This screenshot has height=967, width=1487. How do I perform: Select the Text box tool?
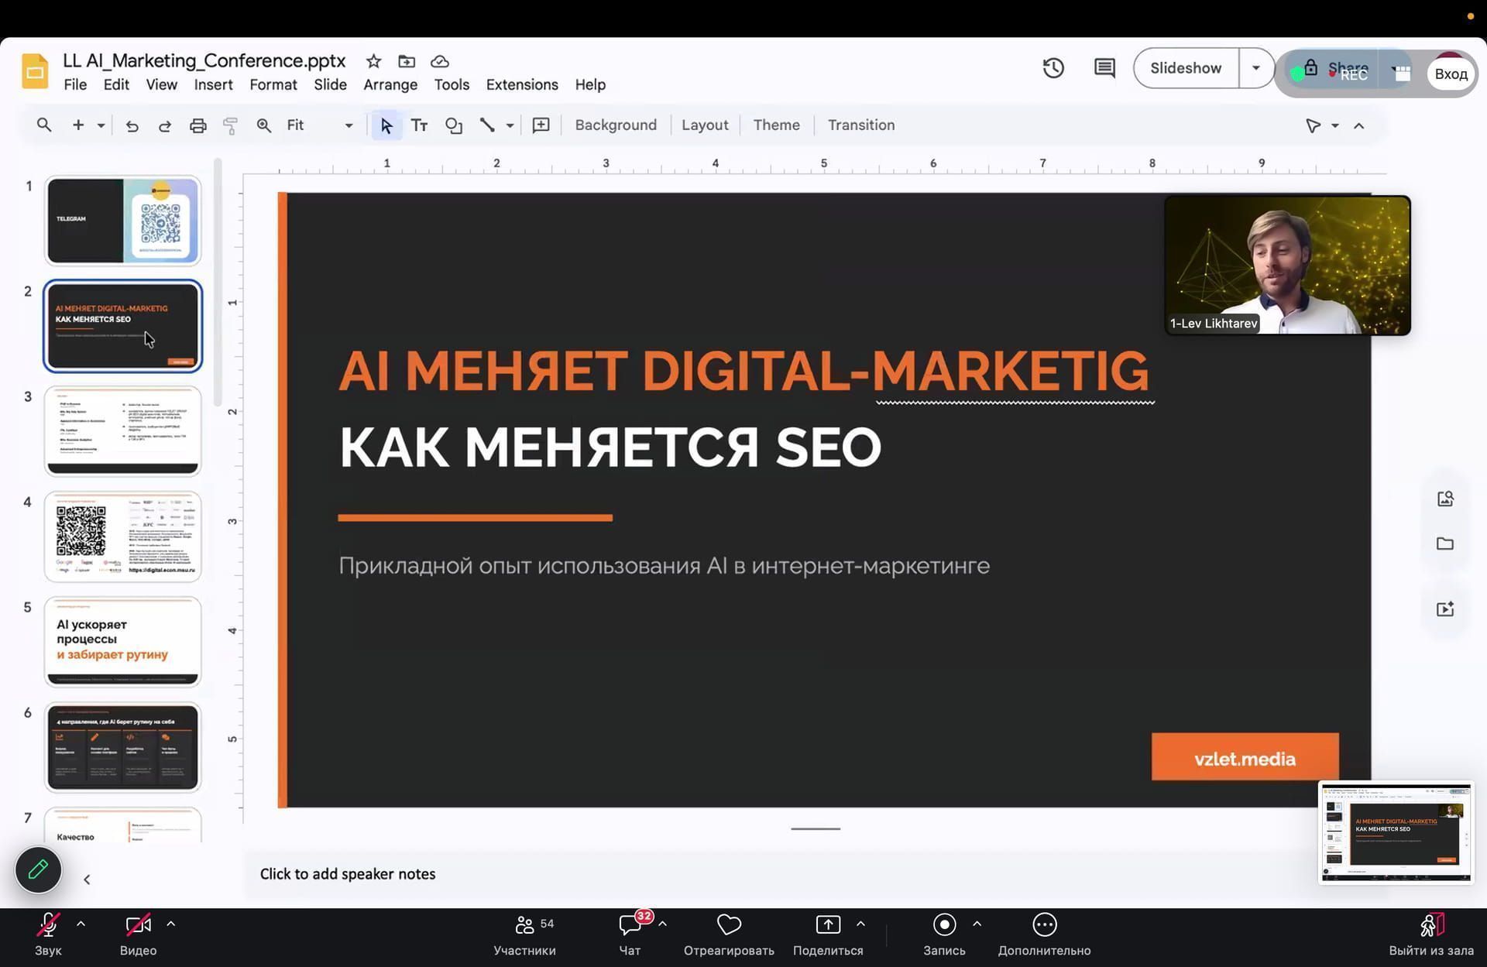coord(419,125)
